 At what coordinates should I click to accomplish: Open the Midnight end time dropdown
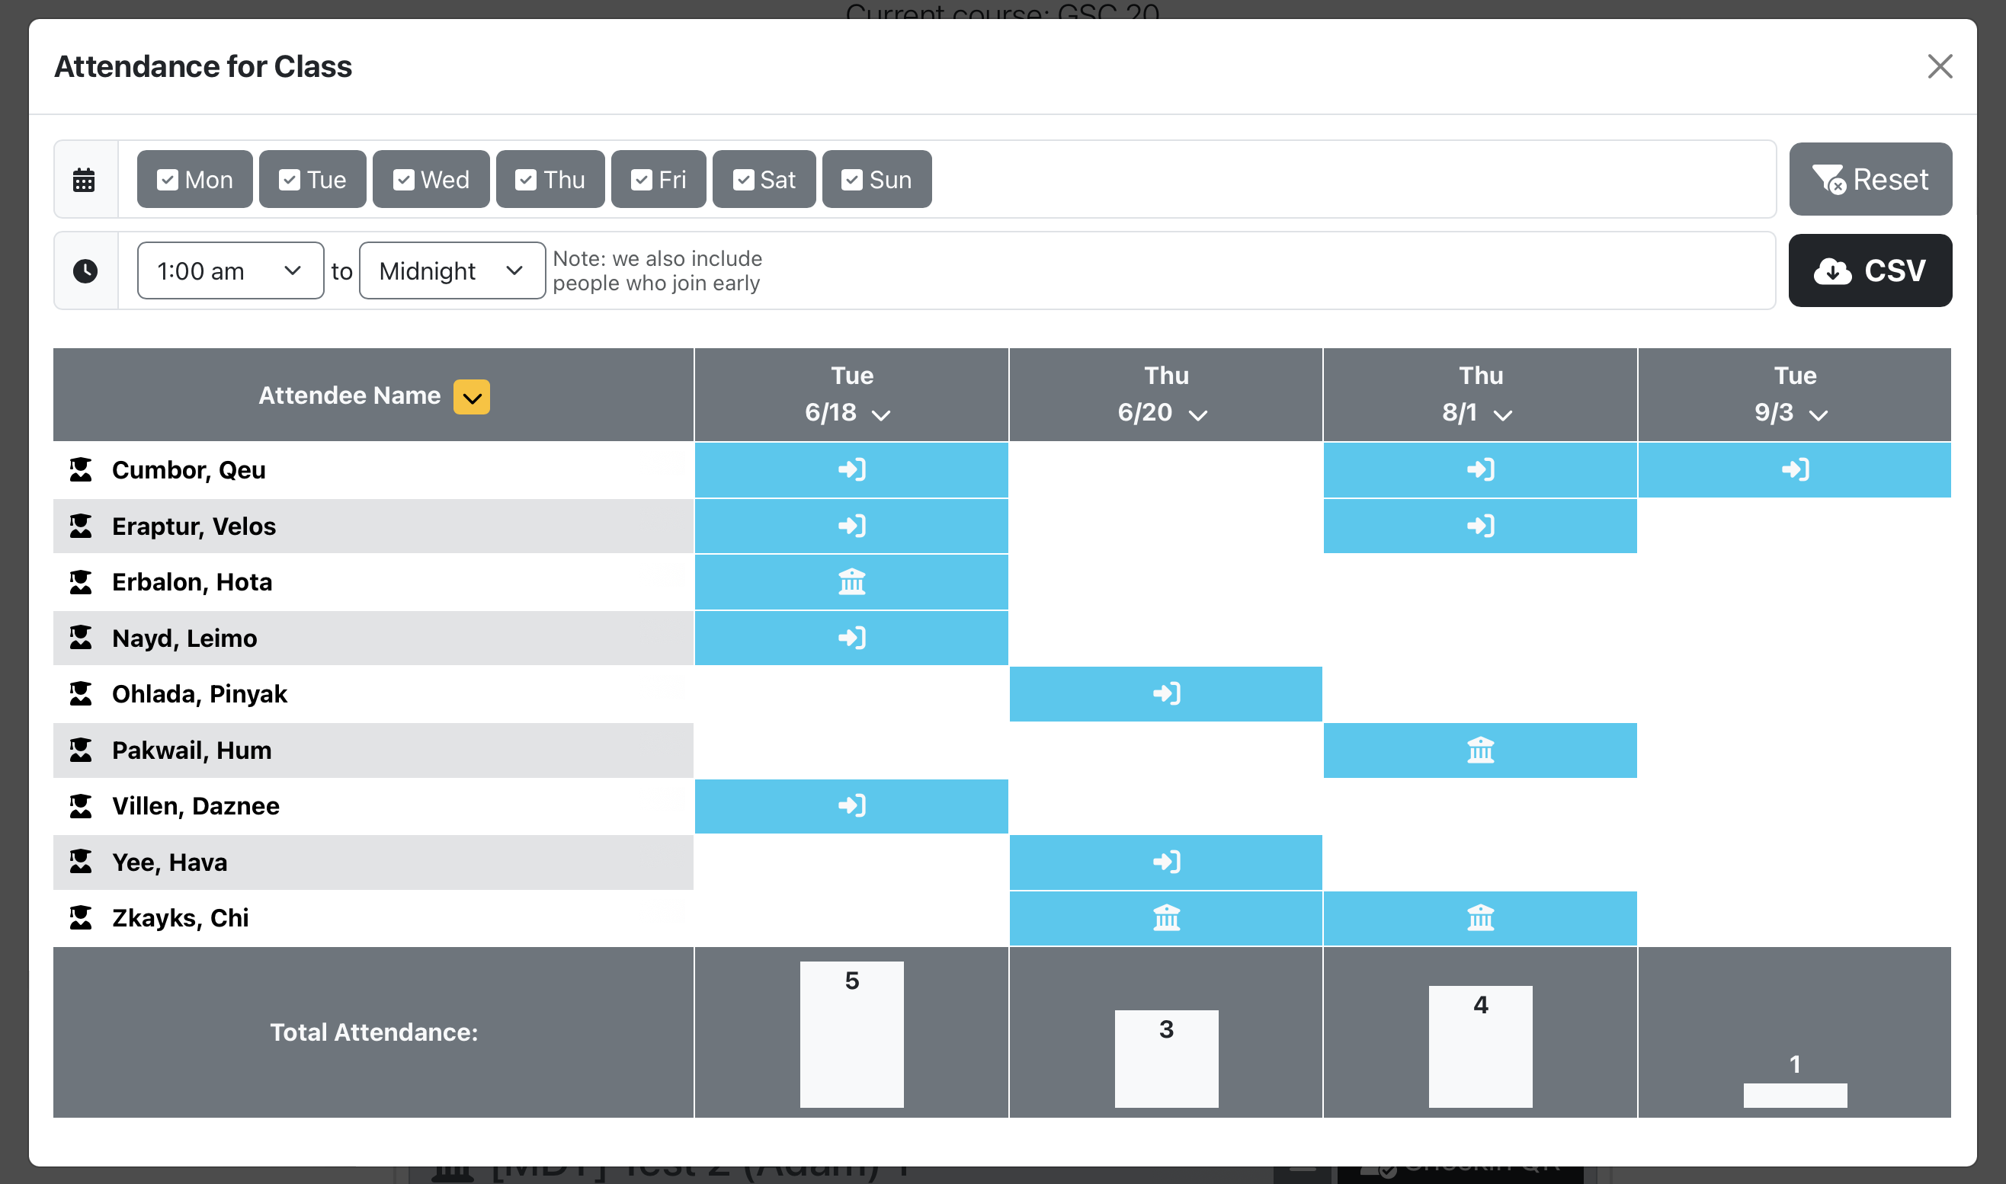point(452,270)
